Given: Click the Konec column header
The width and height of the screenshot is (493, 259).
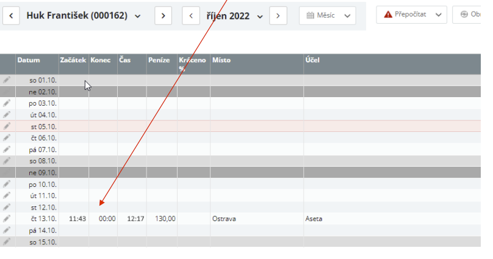Looking at the screenshot, I should click(103, 64).
